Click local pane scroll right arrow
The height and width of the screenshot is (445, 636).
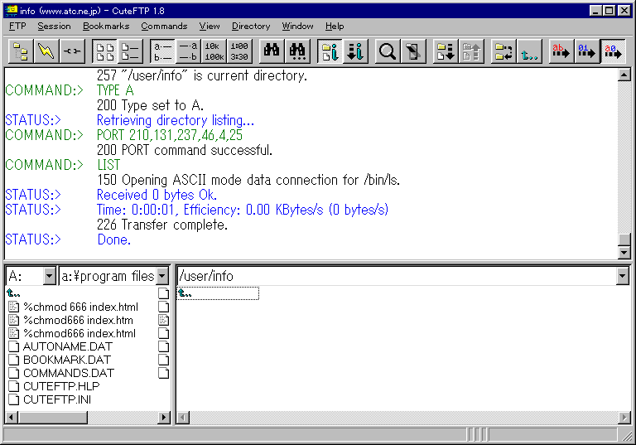point(164,418)
